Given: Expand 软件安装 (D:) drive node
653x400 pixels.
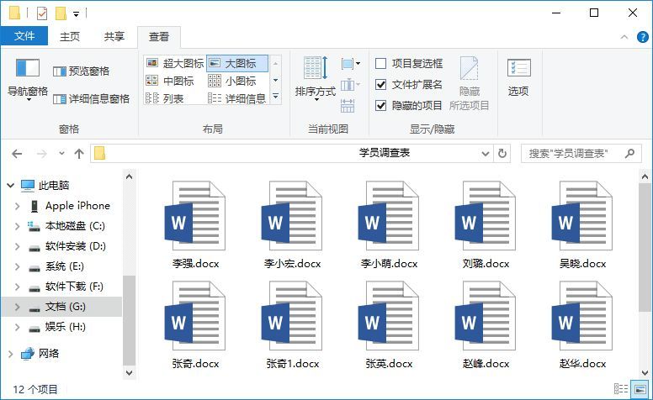Looking at the screenshot, I should pyautogui.click(x=17, y=246).
